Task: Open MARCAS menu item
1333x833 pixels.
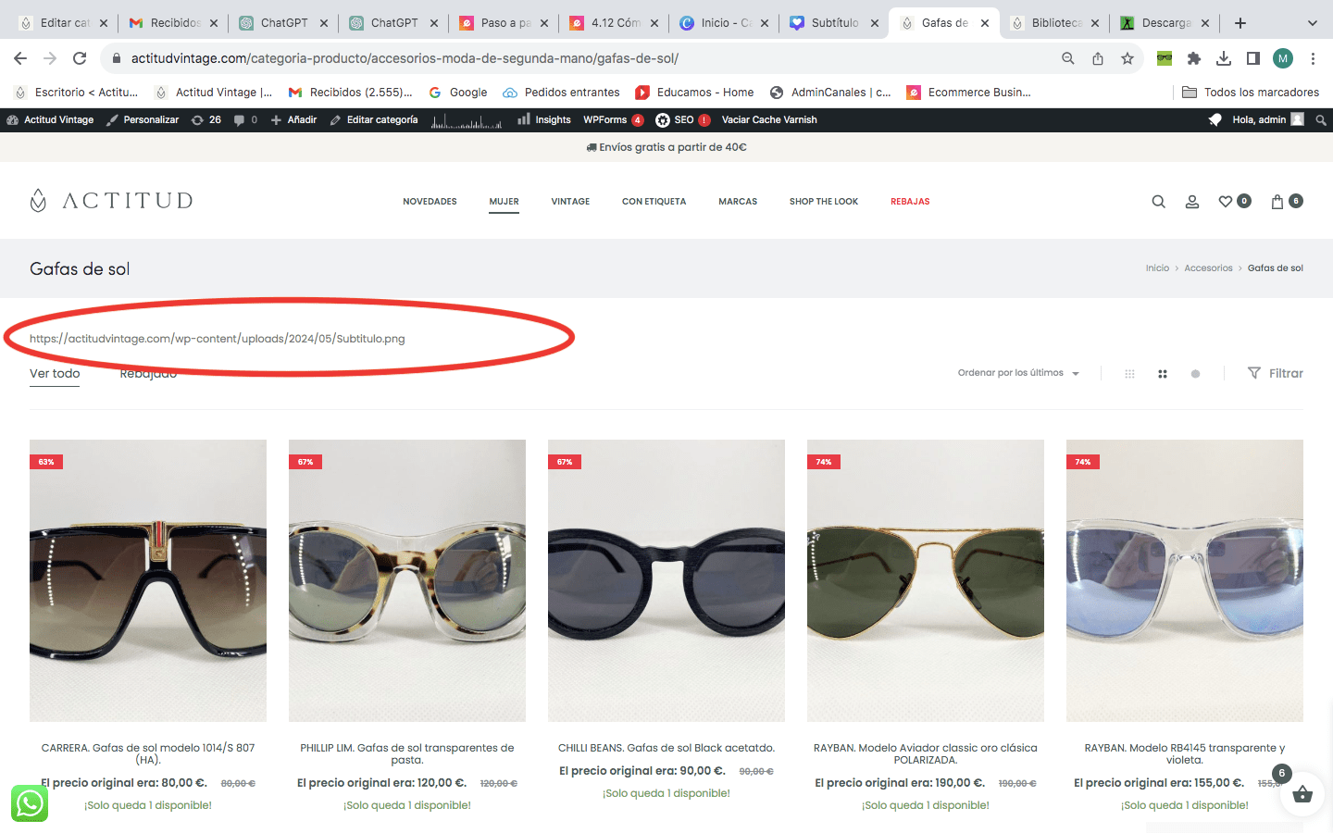Action: point(738,201)
